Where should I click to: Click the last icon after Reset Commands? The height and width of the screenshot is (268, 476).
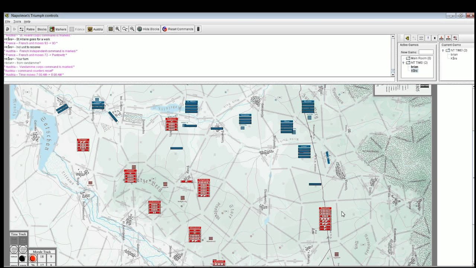(198, 29)
